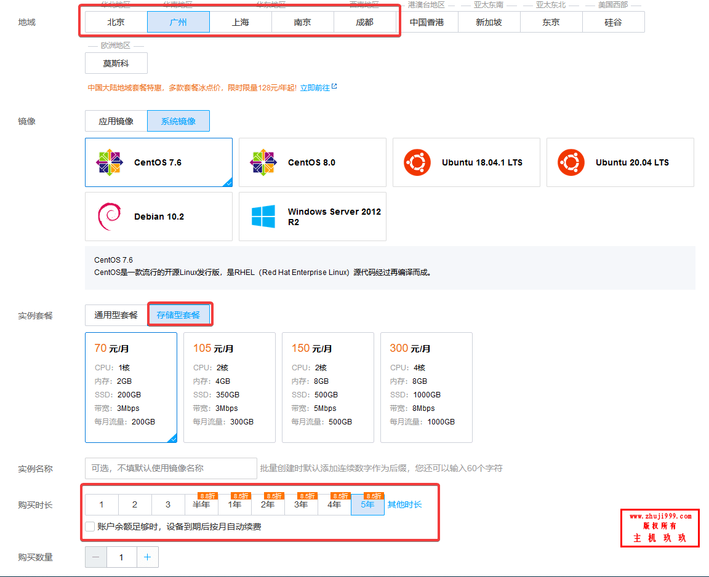Viewport: 709px width, 577px height.
Task: Choose 2年 purchase duration
Action: pos(268,504)
